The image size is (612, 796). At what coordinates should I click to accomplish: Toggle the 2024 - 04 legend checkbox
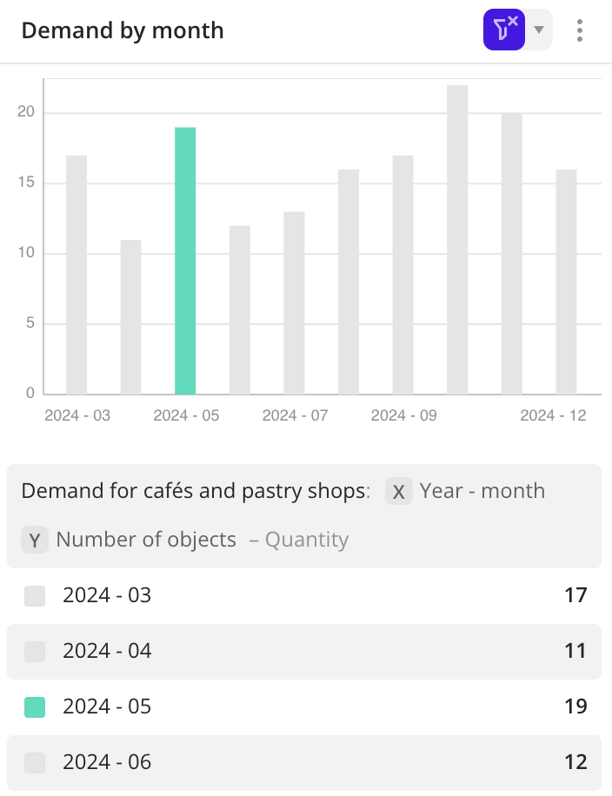coord(35,651)
